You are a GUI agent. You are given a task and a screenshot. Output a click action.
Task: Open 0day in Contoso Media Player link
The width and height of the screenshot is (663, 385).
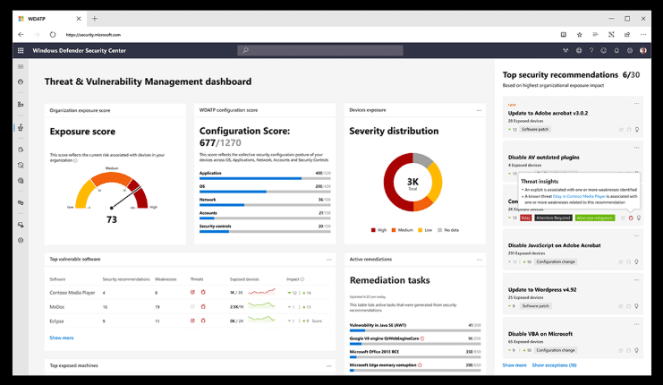(x=579, y=196)
